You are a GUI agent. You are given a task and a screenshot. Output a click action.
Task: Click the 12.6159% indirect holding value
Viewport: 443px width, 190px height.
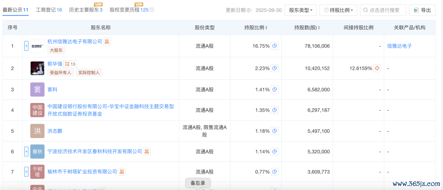pos(361,68)
